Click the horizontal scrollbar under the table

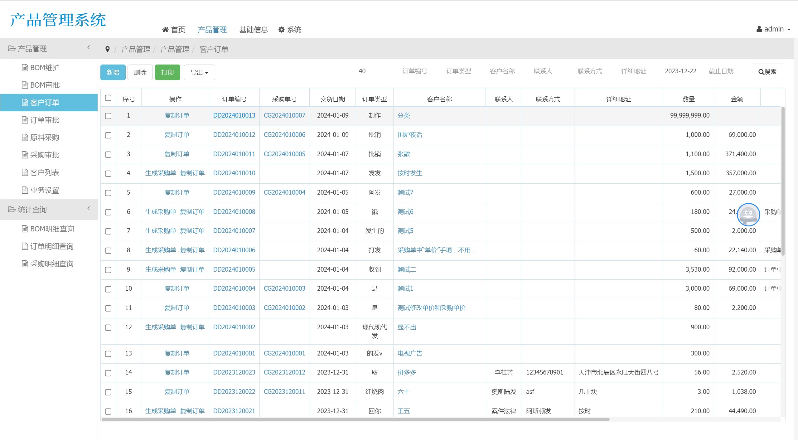(355, 419)
